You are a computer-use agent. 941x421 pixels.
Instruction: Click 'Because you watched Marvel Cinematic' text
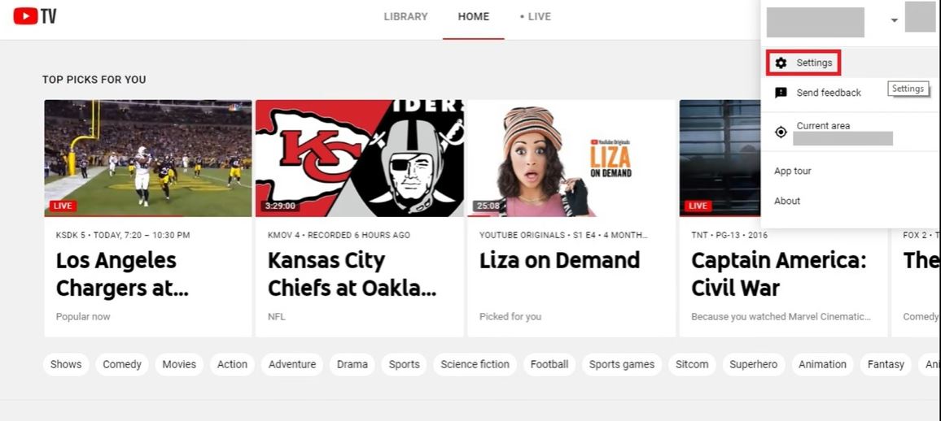[x=781, y=317]
